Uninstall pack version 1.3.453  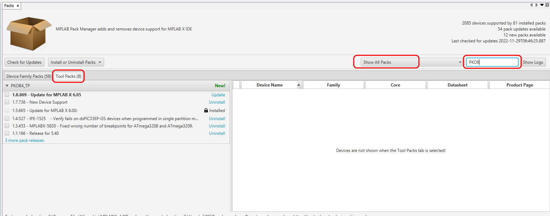(x=217, y=126)
